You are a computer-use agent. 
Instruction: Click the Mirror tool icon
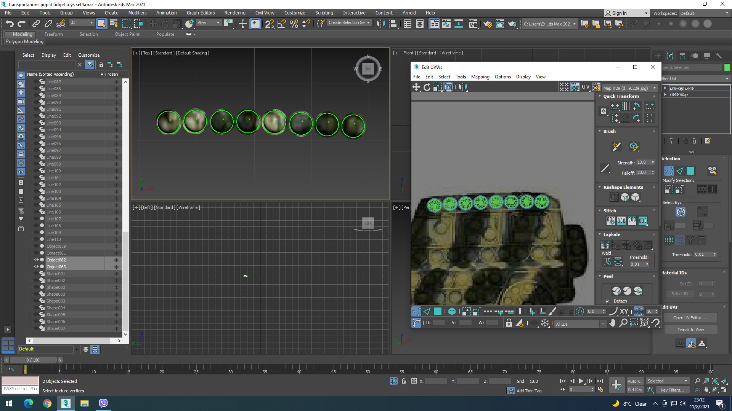pyautogui.click(x=380, y=24)
